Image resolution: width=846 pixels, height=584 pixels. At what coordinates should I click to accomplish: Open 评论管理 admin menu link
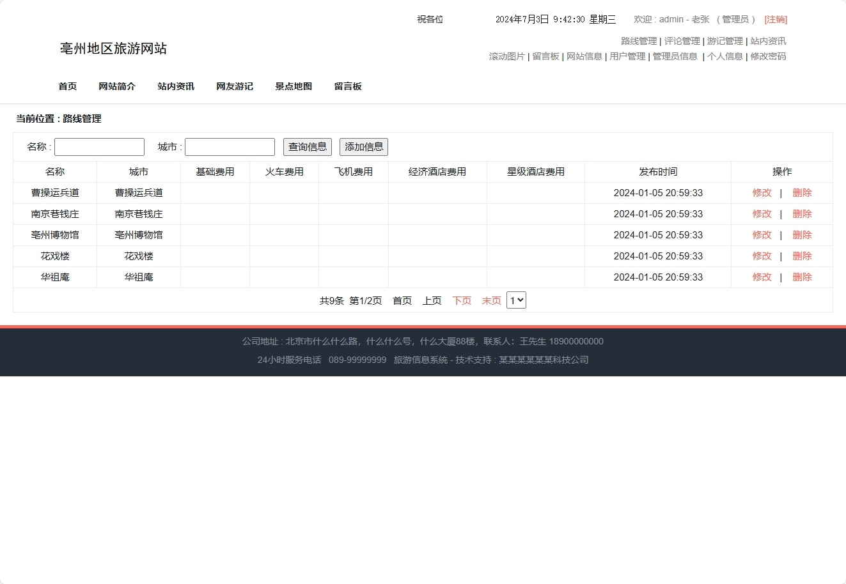(682, 42)
